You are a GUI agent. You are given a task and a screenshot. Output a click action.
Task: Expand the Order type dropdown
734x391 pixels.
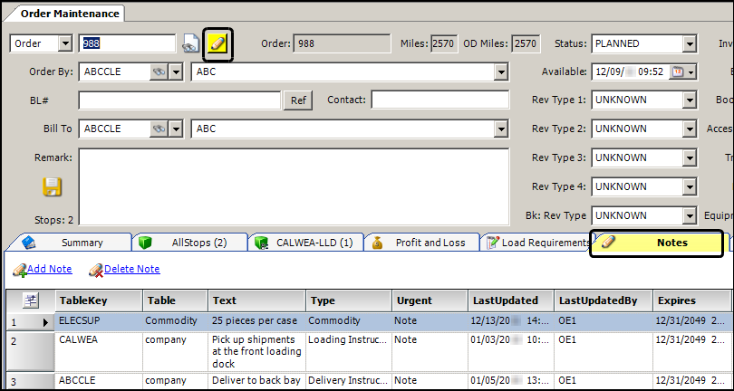point(64,43)
